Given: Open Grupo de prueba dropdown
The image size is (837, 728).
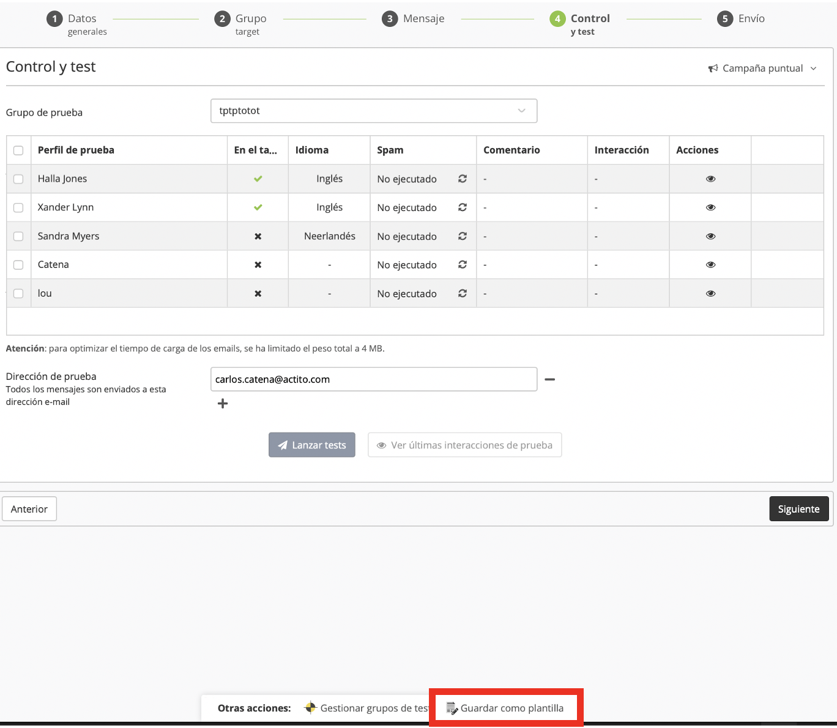Looking at the screenshot, I should [x=373, y=111].
